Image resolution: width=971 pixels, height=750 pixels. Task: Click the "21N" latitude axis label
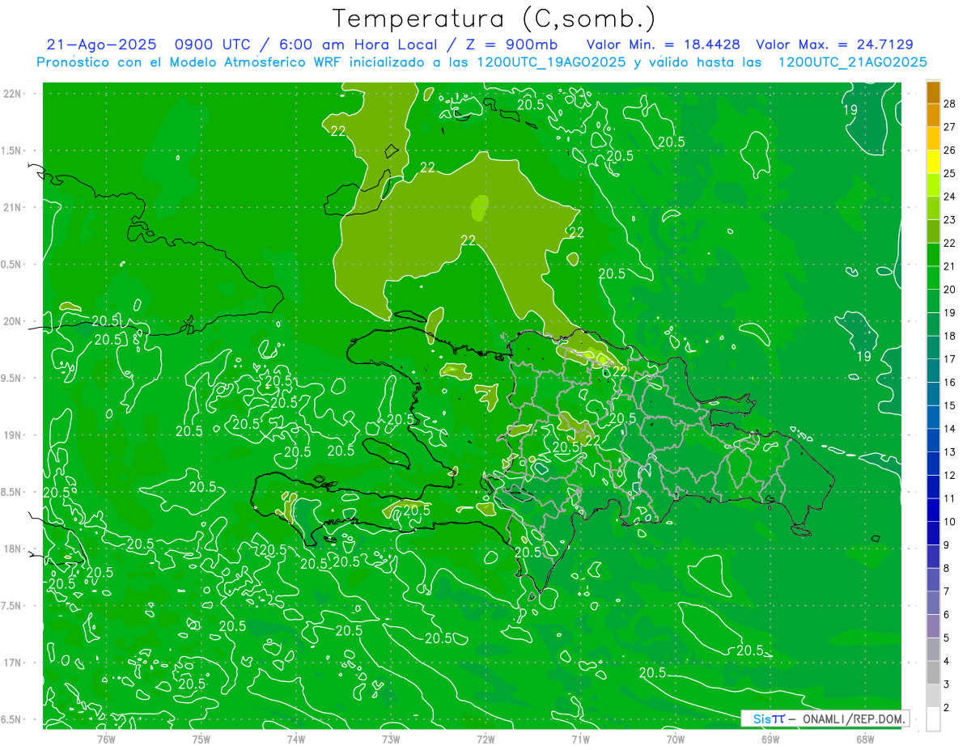(14, 207)
